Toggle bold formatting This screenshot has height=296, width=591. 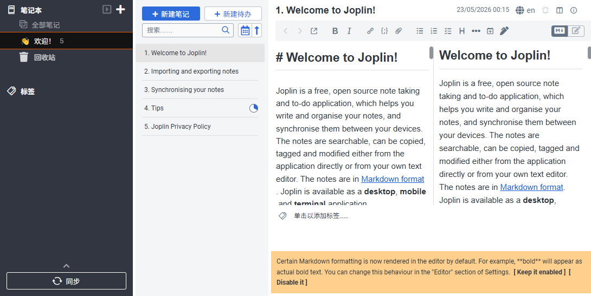tap(335, 31)
